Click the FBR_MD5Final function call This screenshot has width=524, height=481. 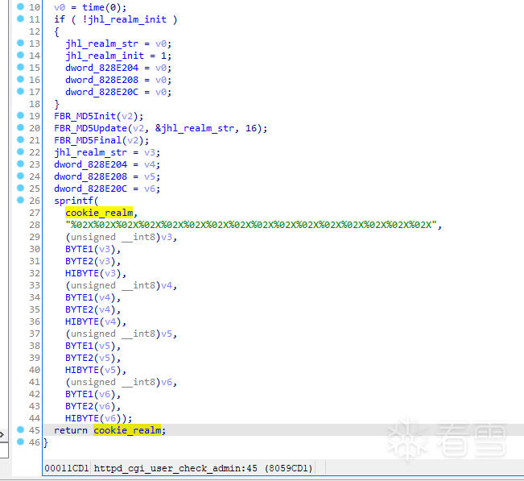point(88,140)
